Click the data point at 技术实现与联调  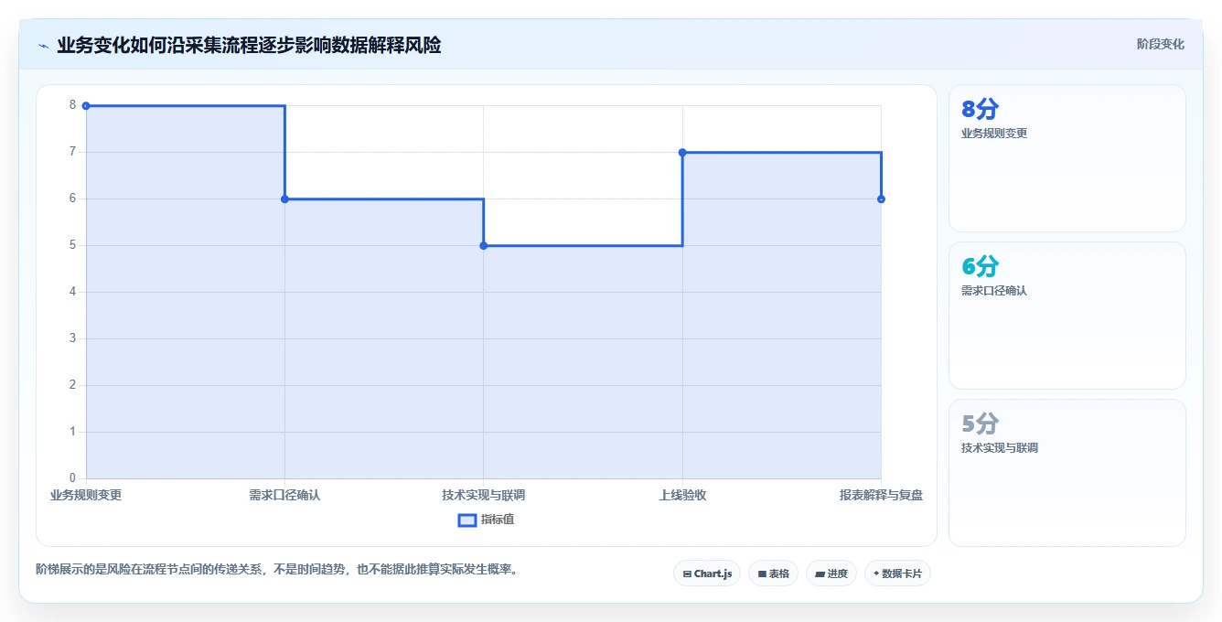484,245
